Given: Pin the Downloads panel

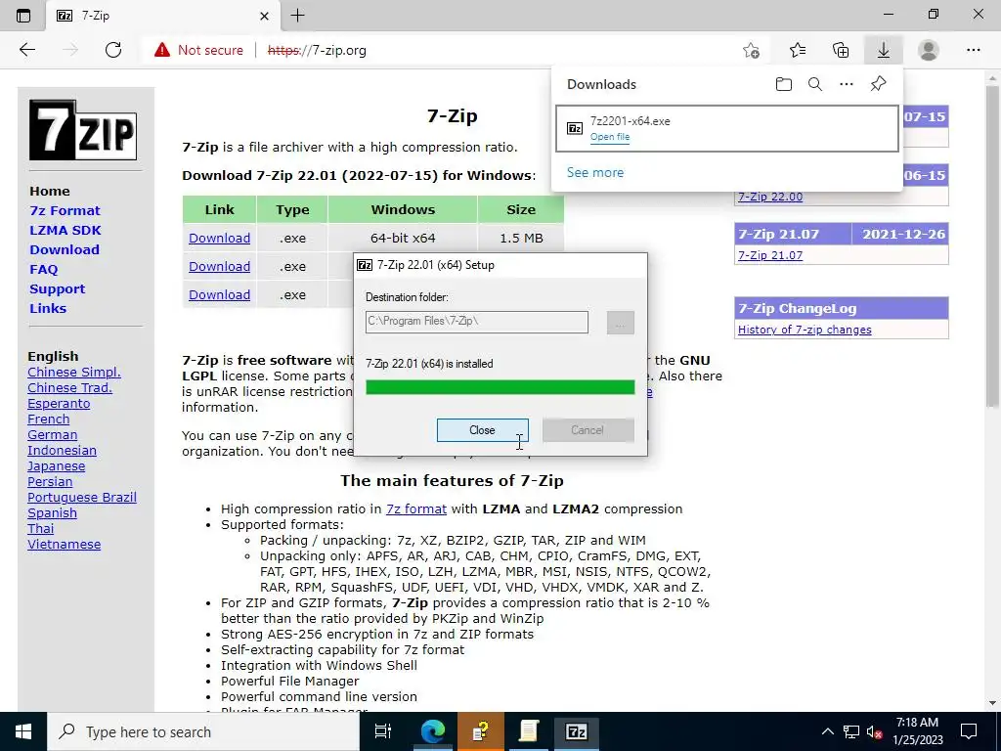Looking at the screenshot, I should point(879,84).
